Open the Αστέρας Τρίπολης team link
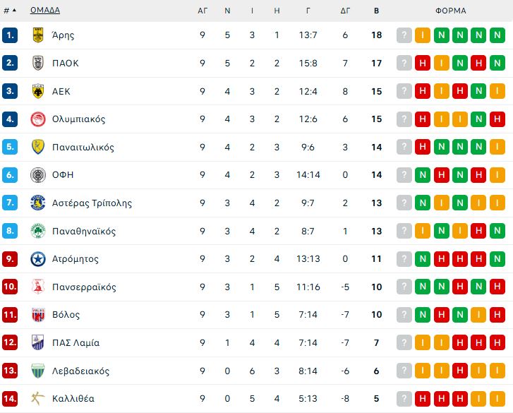 pos(92,203)
